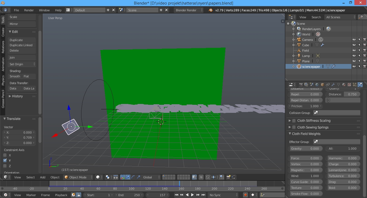Click the proportional editing circle icon
This screenshot has height=198, width=367.
pyautogui.click(x=201, y=177)
